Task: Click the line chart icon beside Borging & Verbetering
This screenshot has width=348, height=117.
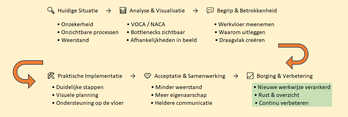Action: [x=250, y=76]
